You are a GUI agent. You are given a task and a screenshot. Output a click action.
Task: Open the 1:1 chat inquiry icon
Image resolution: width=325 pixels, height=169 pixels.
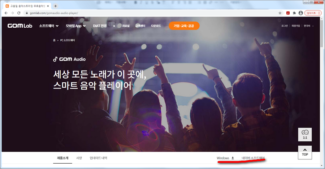point(305,134)
